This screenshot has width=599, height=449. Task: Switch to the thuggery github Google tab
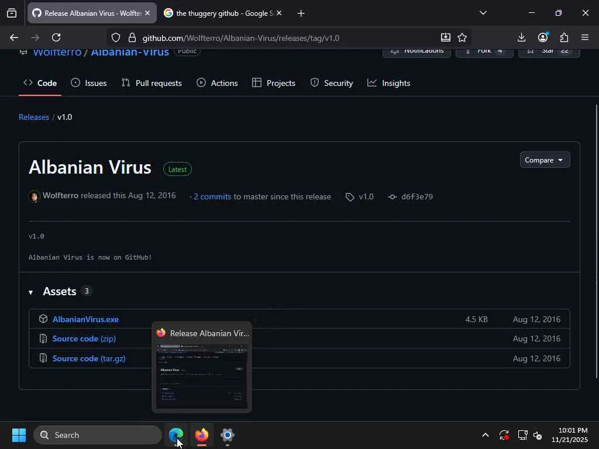click(223, 13)
